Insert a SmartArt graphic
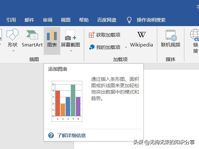The image size is (199, 149). (32, 39)
